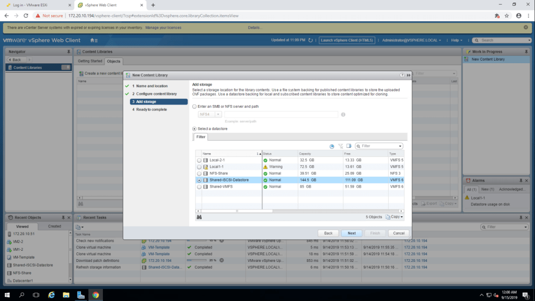Click the clock-shaped icon above the datastore table
Image resolution: width=535 pixels, height=301 pixels.
pos(332,146)
